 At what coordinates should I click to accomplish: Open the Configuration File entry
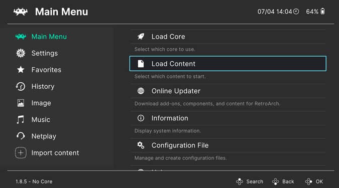coord(228,145)
